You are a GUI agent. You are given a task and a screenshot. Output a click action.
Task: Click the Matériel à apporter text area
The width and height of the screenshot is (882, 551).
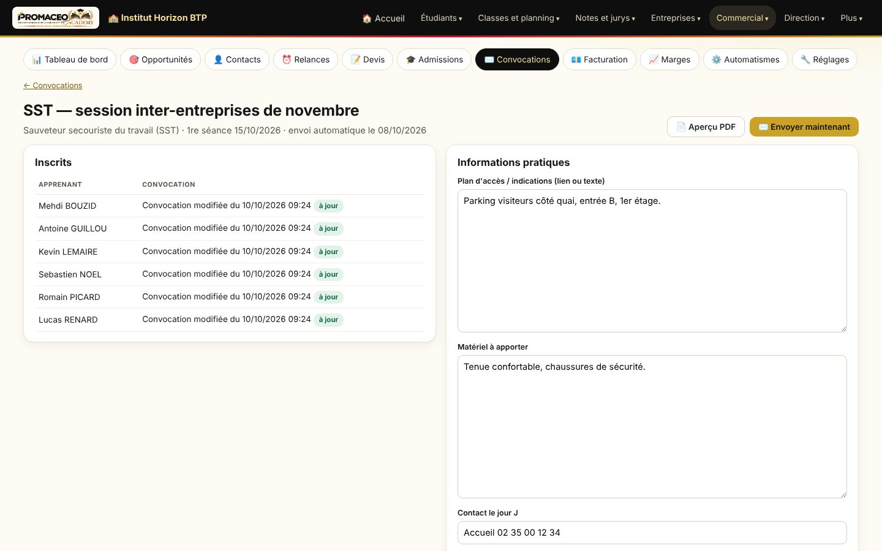652,427
